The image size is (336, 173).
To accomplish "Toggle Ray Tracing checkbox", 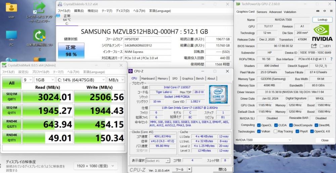I will pyautogui.click(x=276, y=132).
